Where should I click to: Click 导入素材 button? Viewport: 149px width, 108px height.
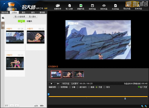pos(32,17)
